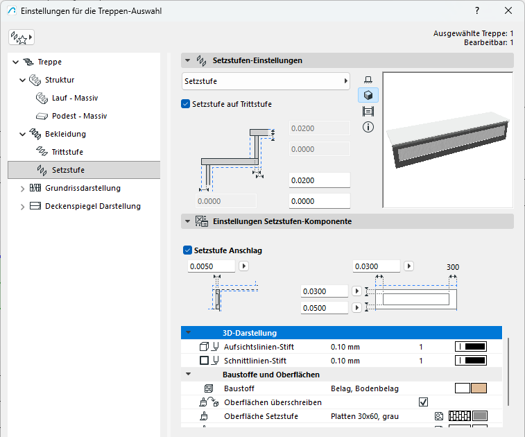Click the arrow button beside 0.0500 field
This screenshot has height=437, width=525.
(357, 308)
